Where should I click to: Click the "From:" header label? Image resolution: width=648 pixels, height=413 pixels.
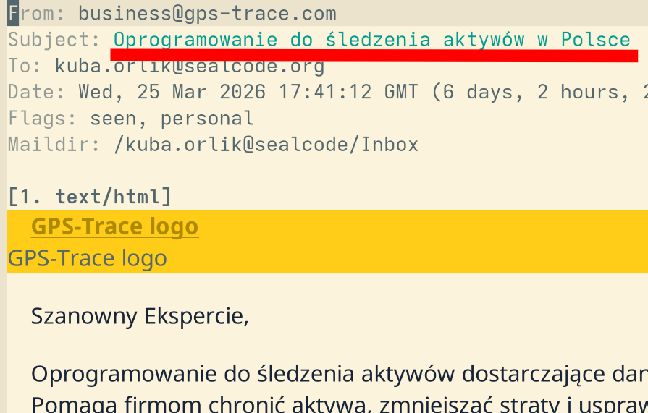(x=37, y=14)
